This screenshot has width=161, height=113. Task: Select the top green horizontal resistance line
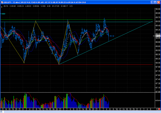[77, 19]
